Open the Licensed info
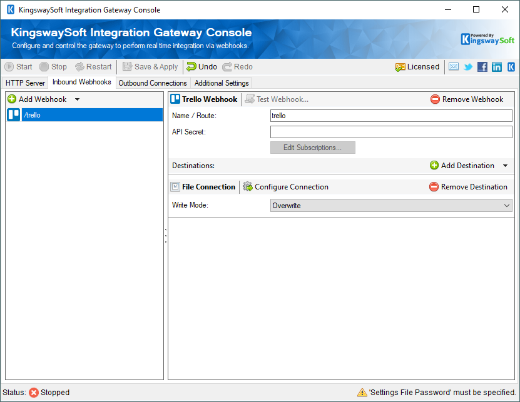Screen dimensions: 520x402 point(417,67)
